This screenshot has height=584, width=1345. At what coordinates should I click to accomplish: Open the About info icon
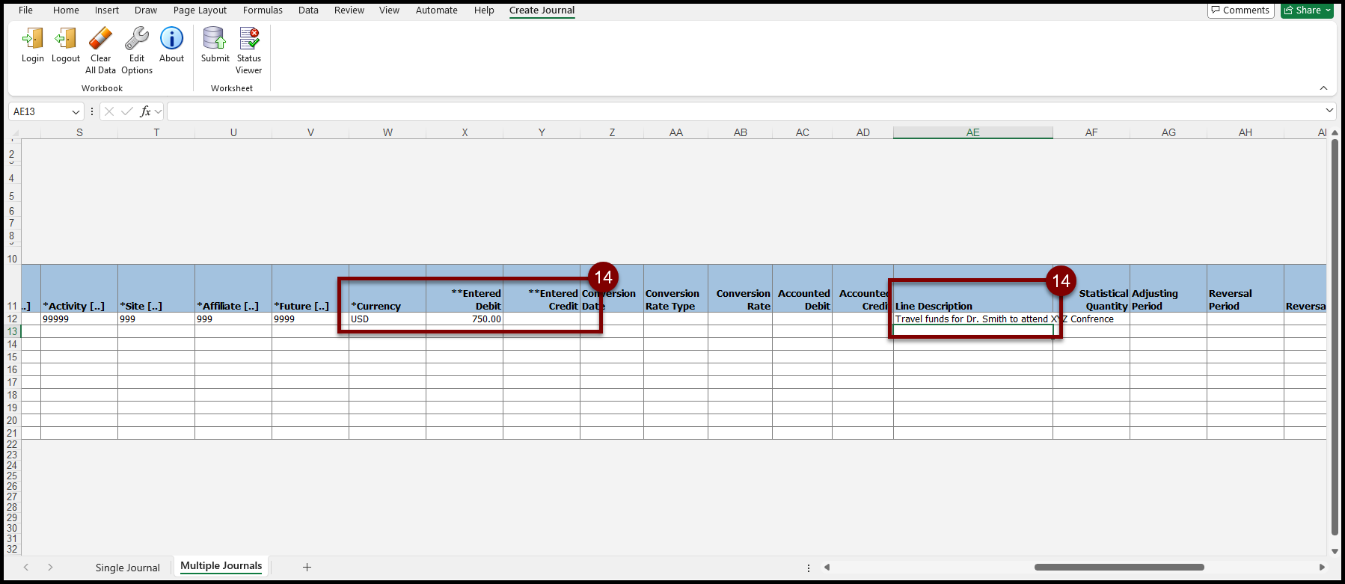[171, 39]
